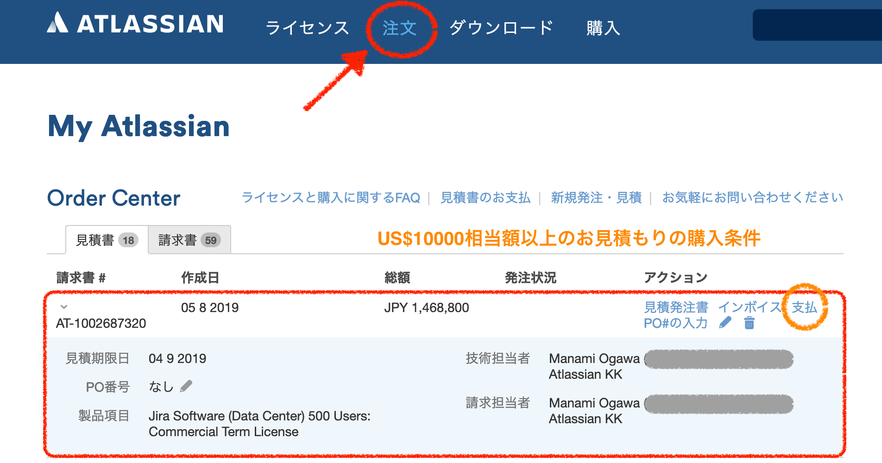Click the PO#の入力 link
This screenshot has width=882, height=463.
click(x=676, y=323)
